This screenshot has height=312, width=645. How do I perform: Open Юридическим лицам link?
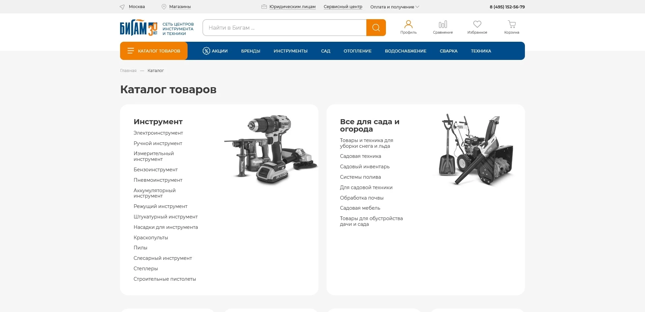292,7
